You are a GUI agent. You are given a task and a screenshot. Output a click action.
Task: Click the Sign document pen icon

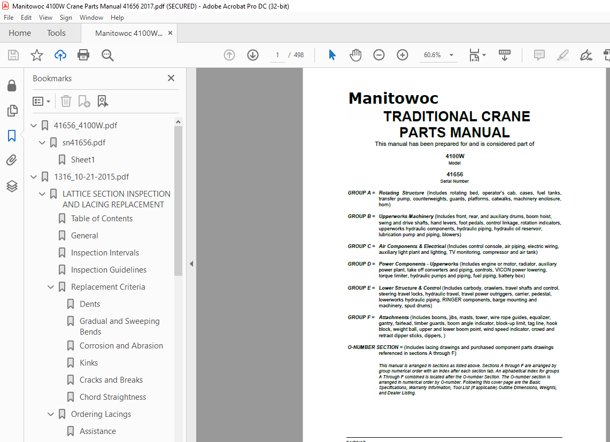[x=586, y=55]
